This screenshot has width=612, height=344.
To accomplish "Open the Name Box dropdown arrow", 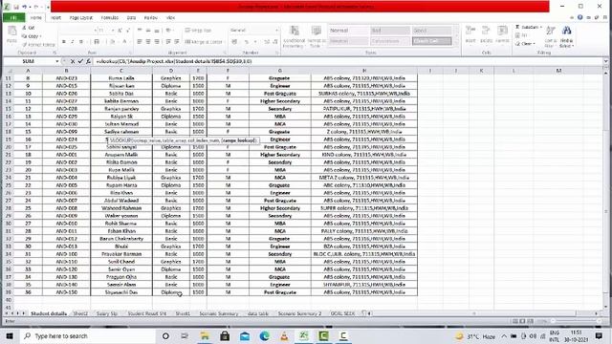I will [x=57, y=61].
